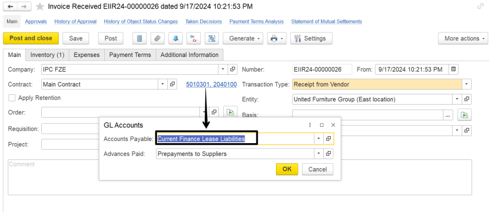This screenshot has height=212, width=489.
Task: Select the inner Main tab
Action: point(14,55)
